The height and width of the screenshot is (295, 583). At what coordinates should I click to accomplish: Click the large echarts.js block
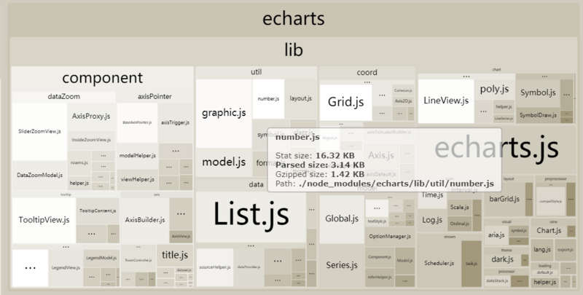point(496,149)
